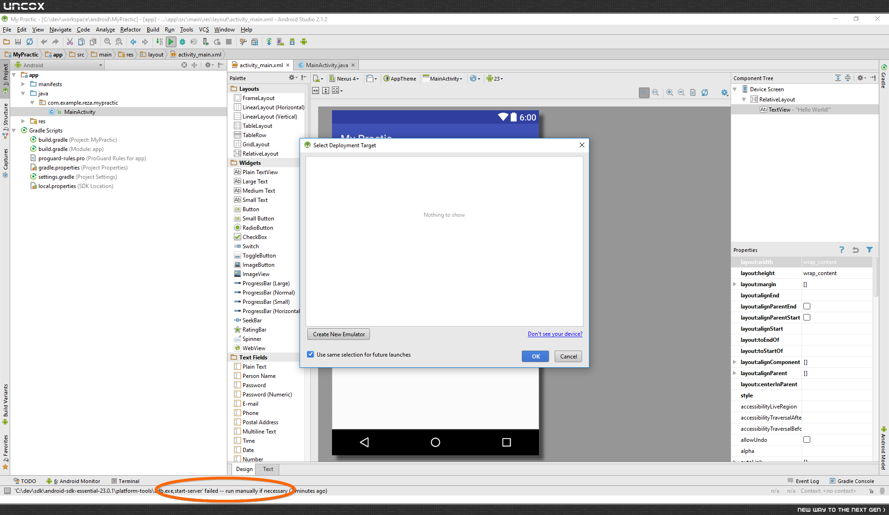The image size is (889, 515).
Task: Expand the manifests folder
Action: coord(23,84)
